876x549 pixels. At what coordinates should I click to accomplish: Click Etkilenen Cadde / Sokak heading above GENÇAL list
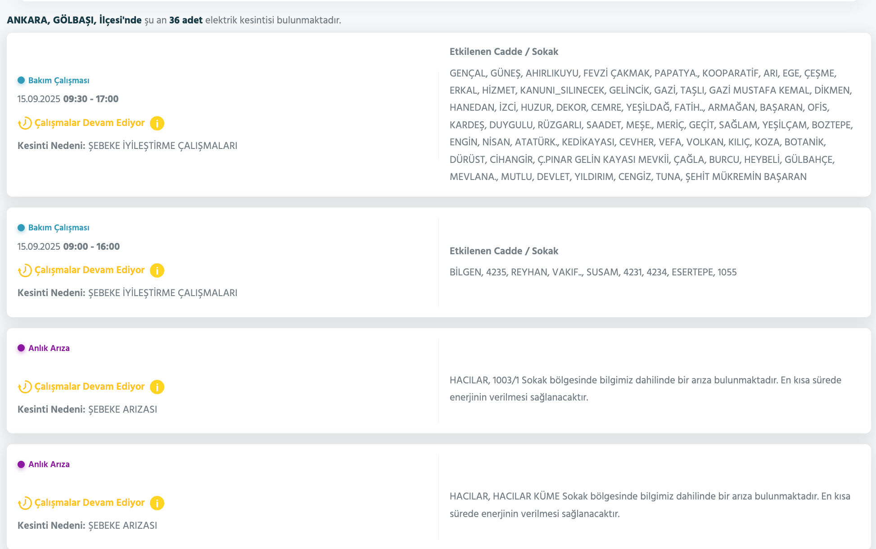504,52
